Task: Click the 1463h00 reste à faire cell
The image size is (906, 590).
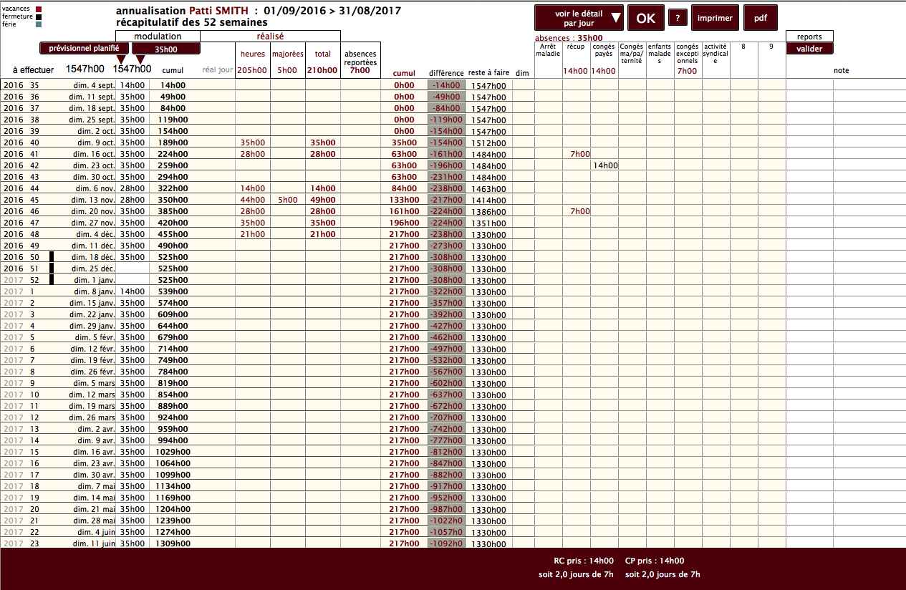Action: coord(488,188)
